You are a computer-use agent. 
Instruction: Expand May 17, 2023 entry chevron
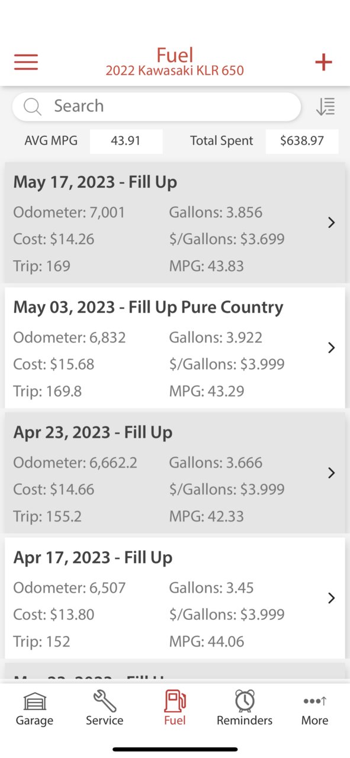332,222
